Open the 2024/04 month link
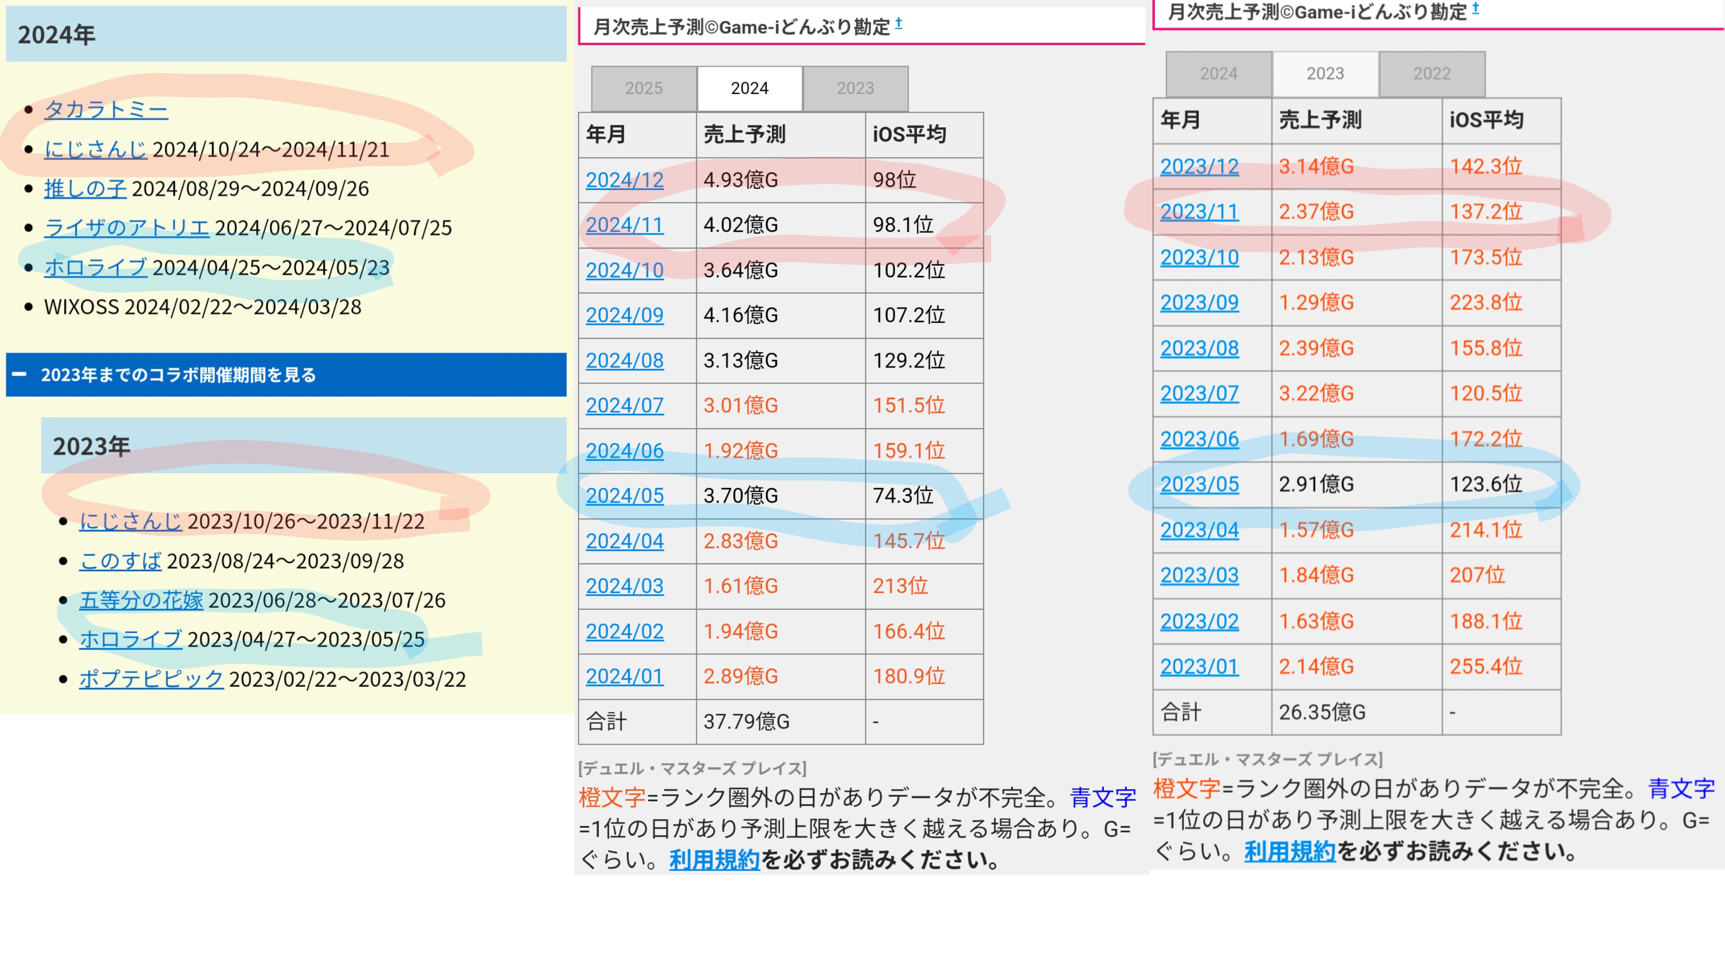 pos(625,541)
